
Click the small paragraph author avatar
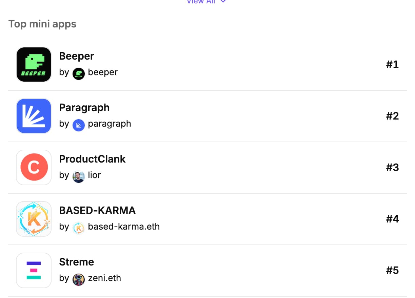pos(78,124)
